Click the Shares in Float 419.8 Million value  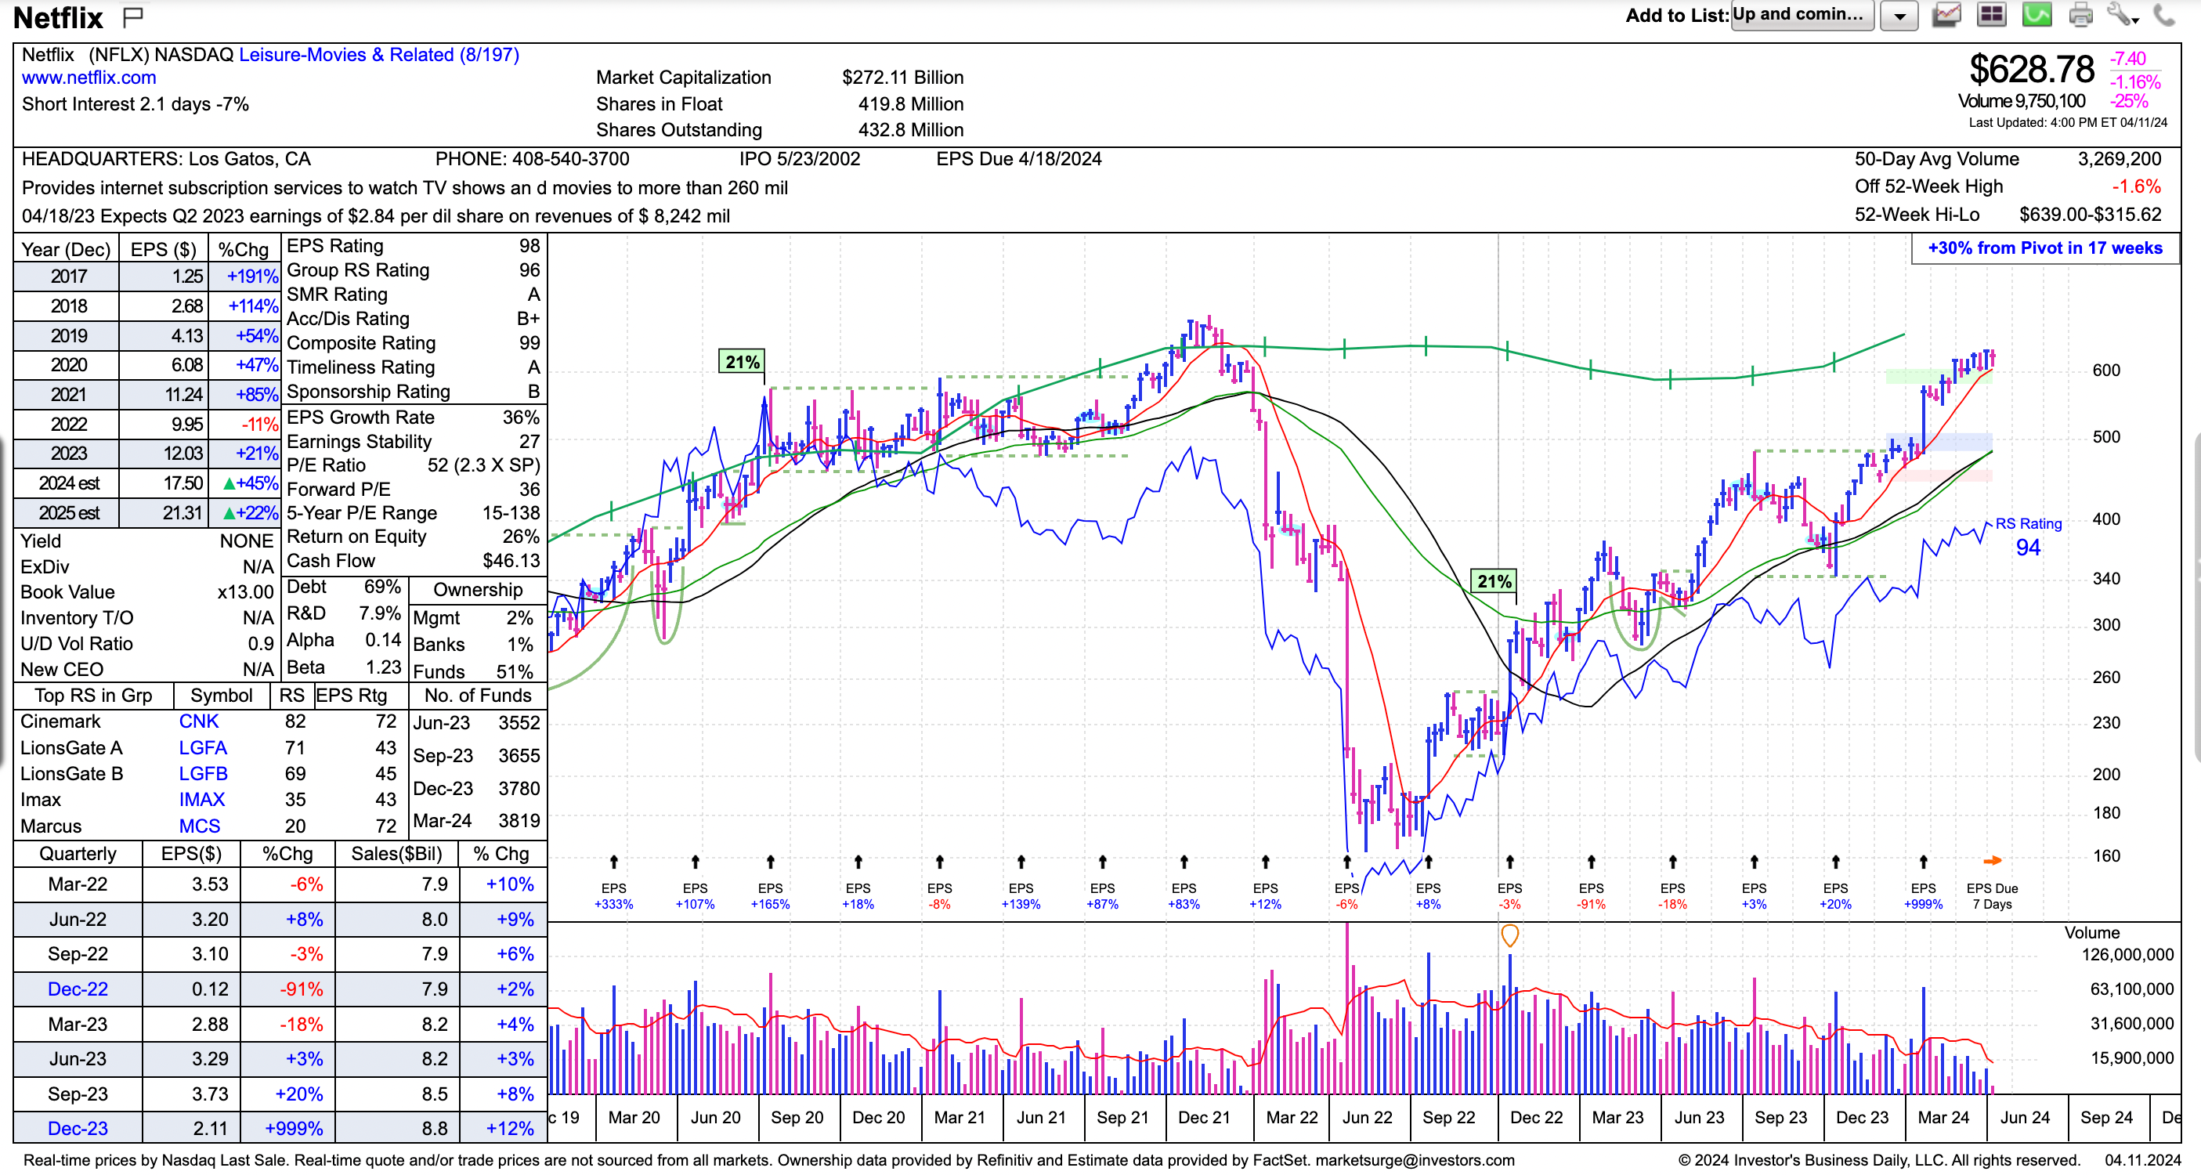[911, 104]
